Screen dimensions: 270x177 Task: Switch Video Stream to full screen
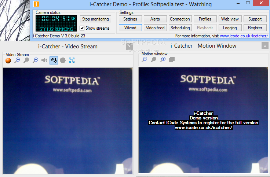tap(72, 60)
